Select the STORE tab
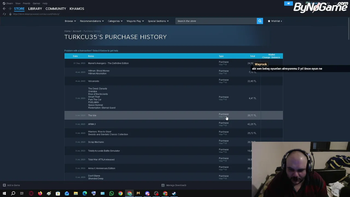Image resolution: width=350 pixels, height=197 pixels. point(19,9)
